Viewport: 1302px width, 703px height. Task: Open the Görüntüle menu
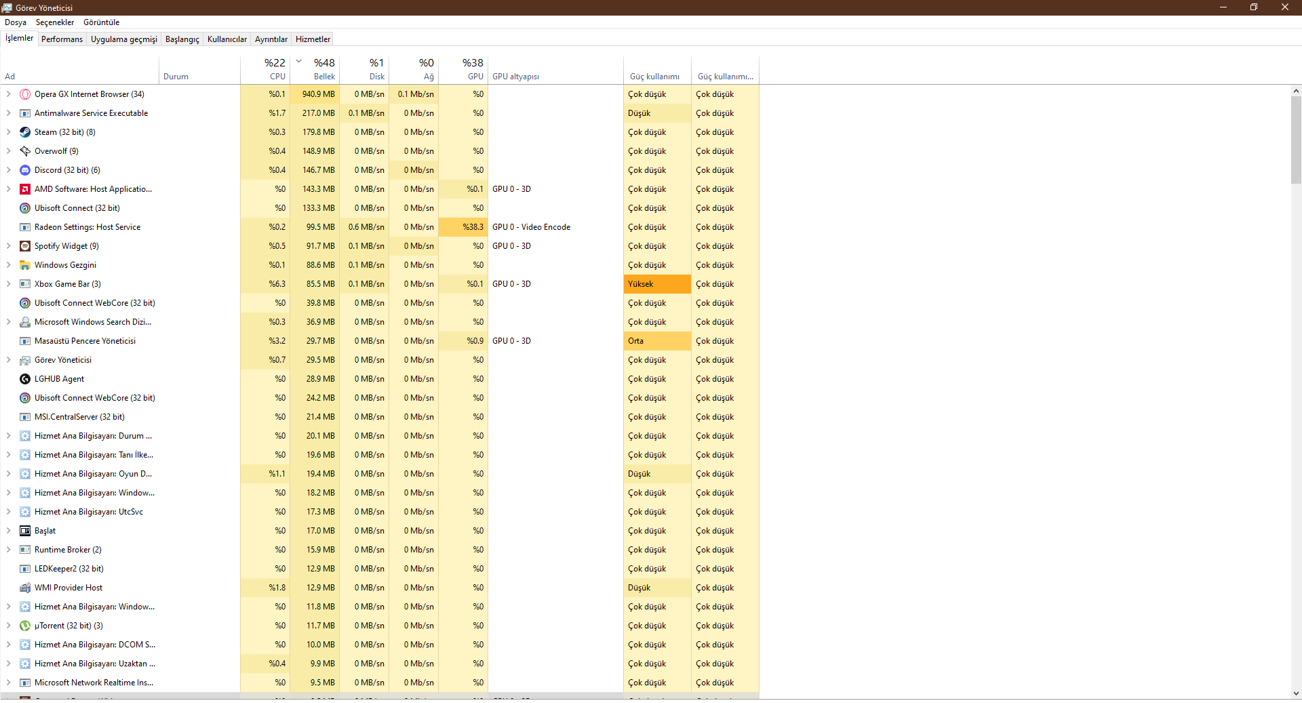click(101, 22)
